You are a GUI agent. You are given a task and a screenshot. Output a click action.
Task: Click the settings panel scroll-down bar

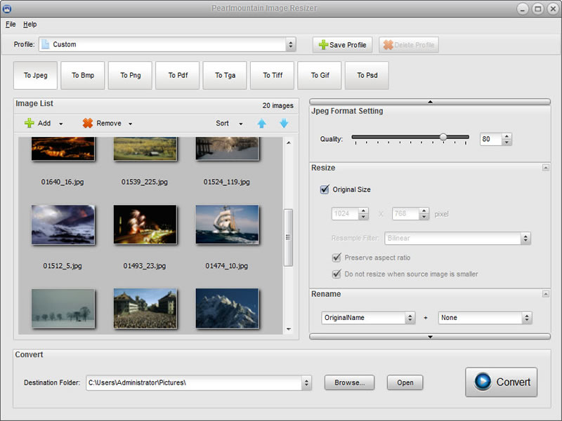click(430, 337)
